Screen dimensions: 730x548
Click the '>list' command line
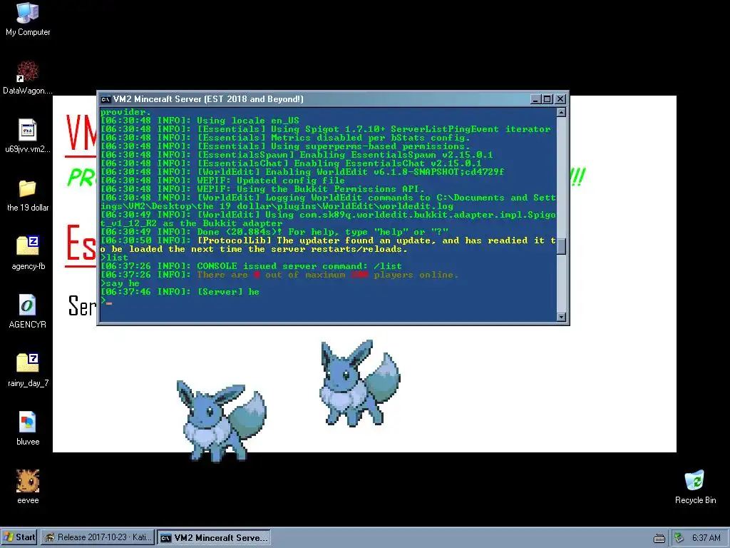(x=114, y=258)
